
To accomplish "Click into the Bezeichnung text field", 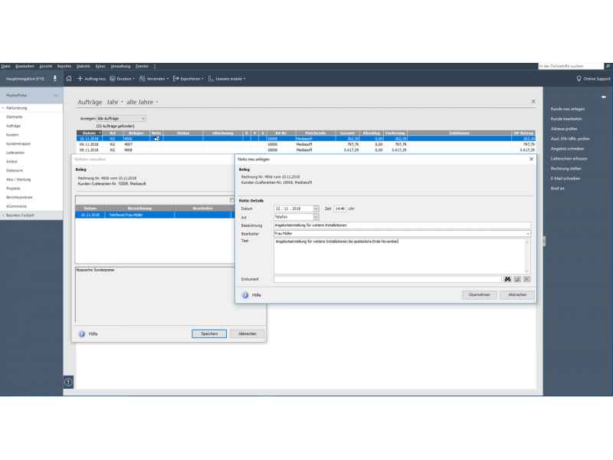I will (402, 225).
